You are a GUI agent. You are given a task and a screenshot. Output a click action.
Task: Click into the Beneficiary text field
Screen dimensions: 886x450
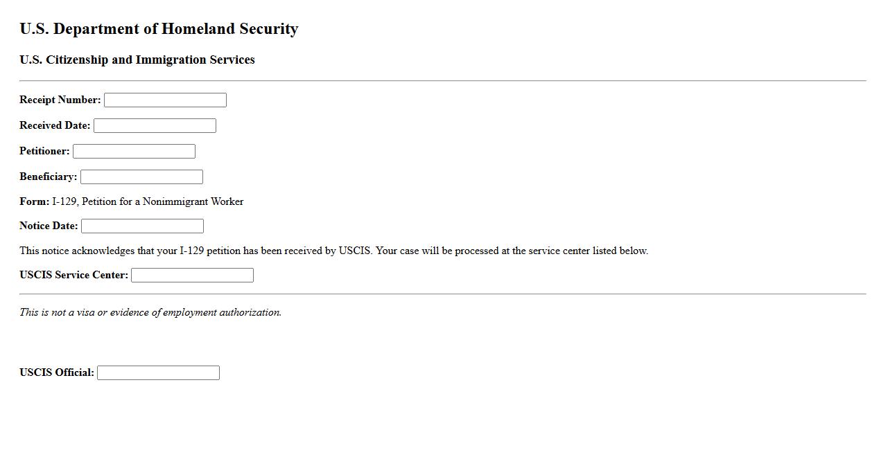pyautogui.click(x=141, y=177)
